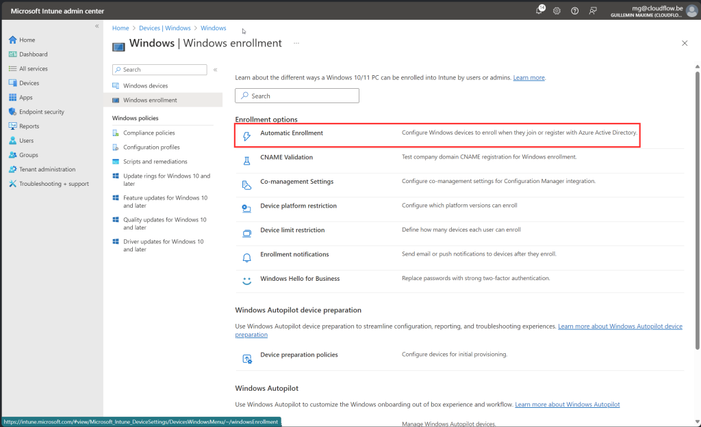Open the notifications bell icon
701x427 pixels.
pyautogui.click(x=539, y=10)
